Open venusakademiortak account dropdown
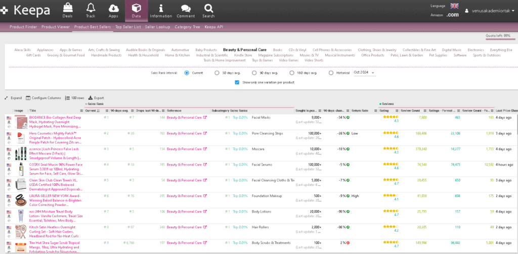This screenshot has height=254, width=518. point(491,11)
